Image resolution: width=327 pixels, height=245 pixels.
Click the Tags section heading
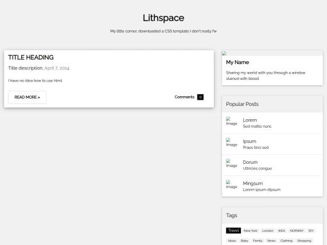[232, 215]
